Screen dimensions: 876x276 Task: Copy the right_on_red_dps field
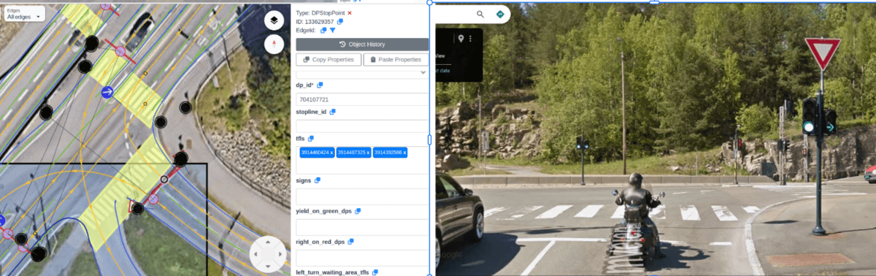click(x=350, y=242)
